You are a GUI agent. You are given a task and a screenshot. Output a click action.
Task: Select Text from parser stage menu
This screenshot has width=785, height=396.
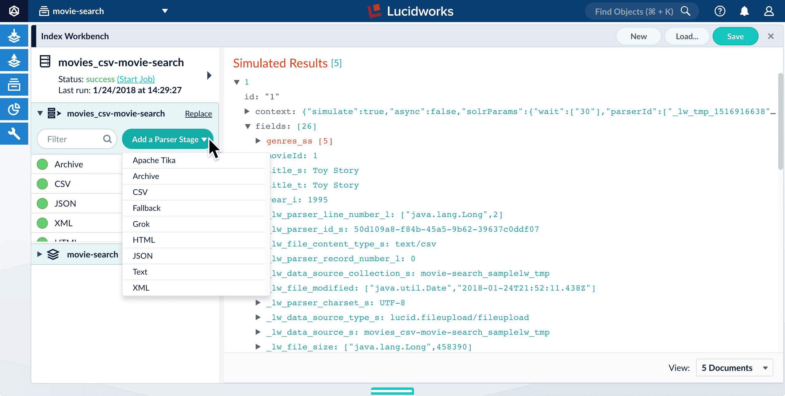194,272
